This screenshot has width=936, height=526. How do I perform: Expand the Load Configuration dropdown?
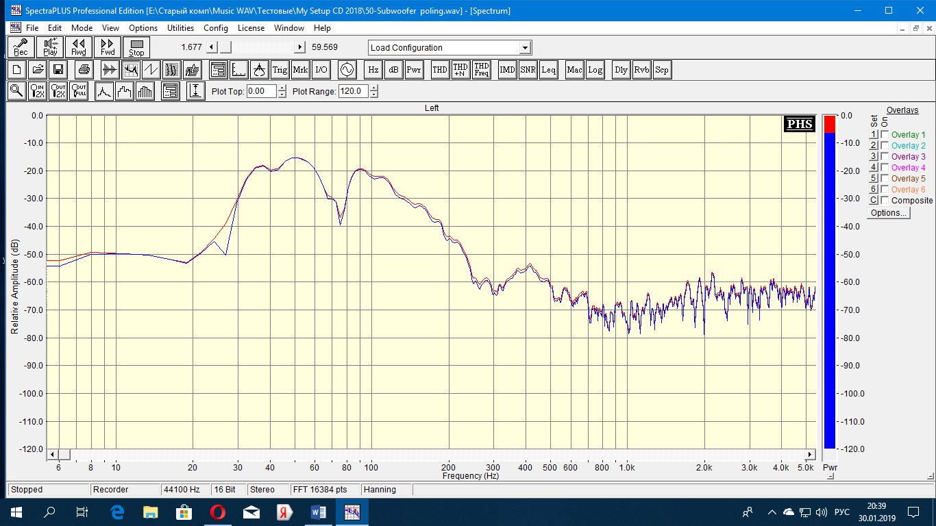[525, 48]
